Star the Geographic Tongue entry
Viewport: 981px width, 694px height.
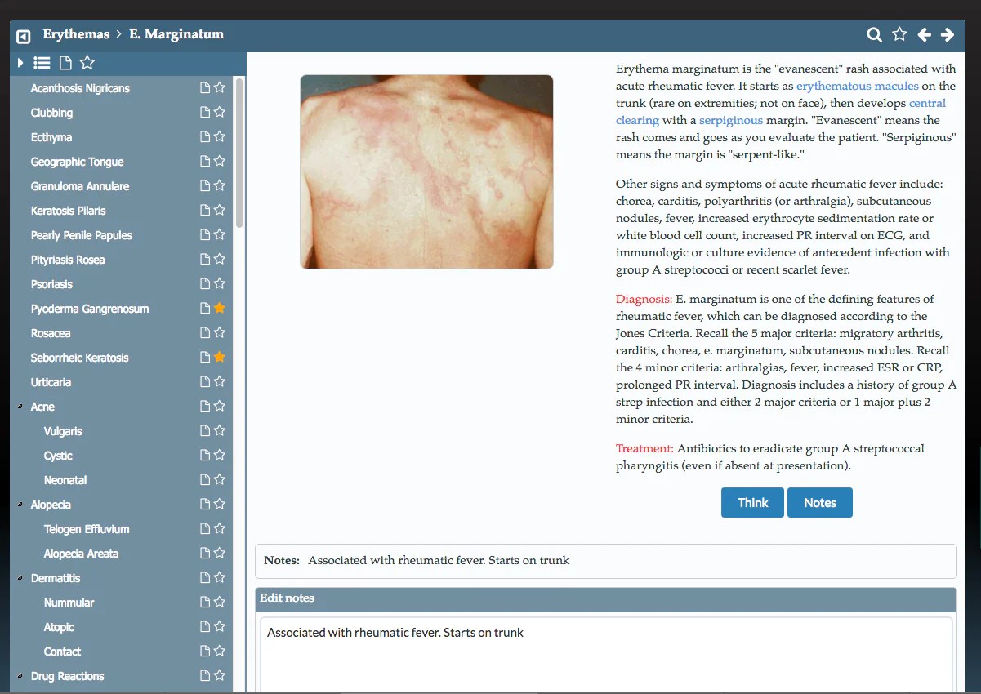pyautogui.click(x=219, y=162)
